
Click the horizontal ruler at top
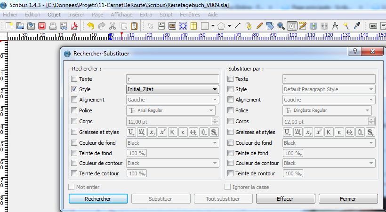coord(188,35)
